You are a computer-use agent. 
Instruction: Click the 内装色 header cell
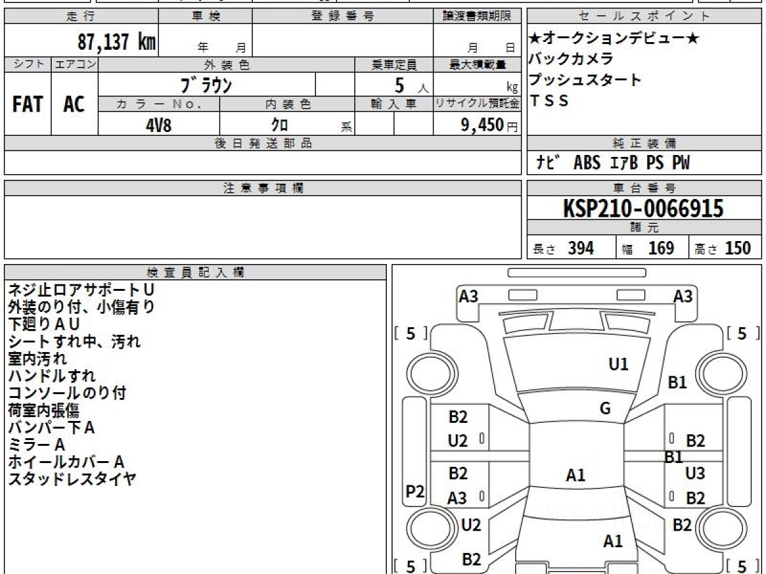point(287,104)
